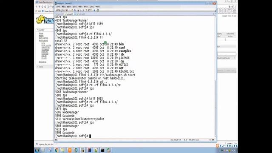Click the ssh2 AES-256-CTR status bar entry

tap(176, 140)
